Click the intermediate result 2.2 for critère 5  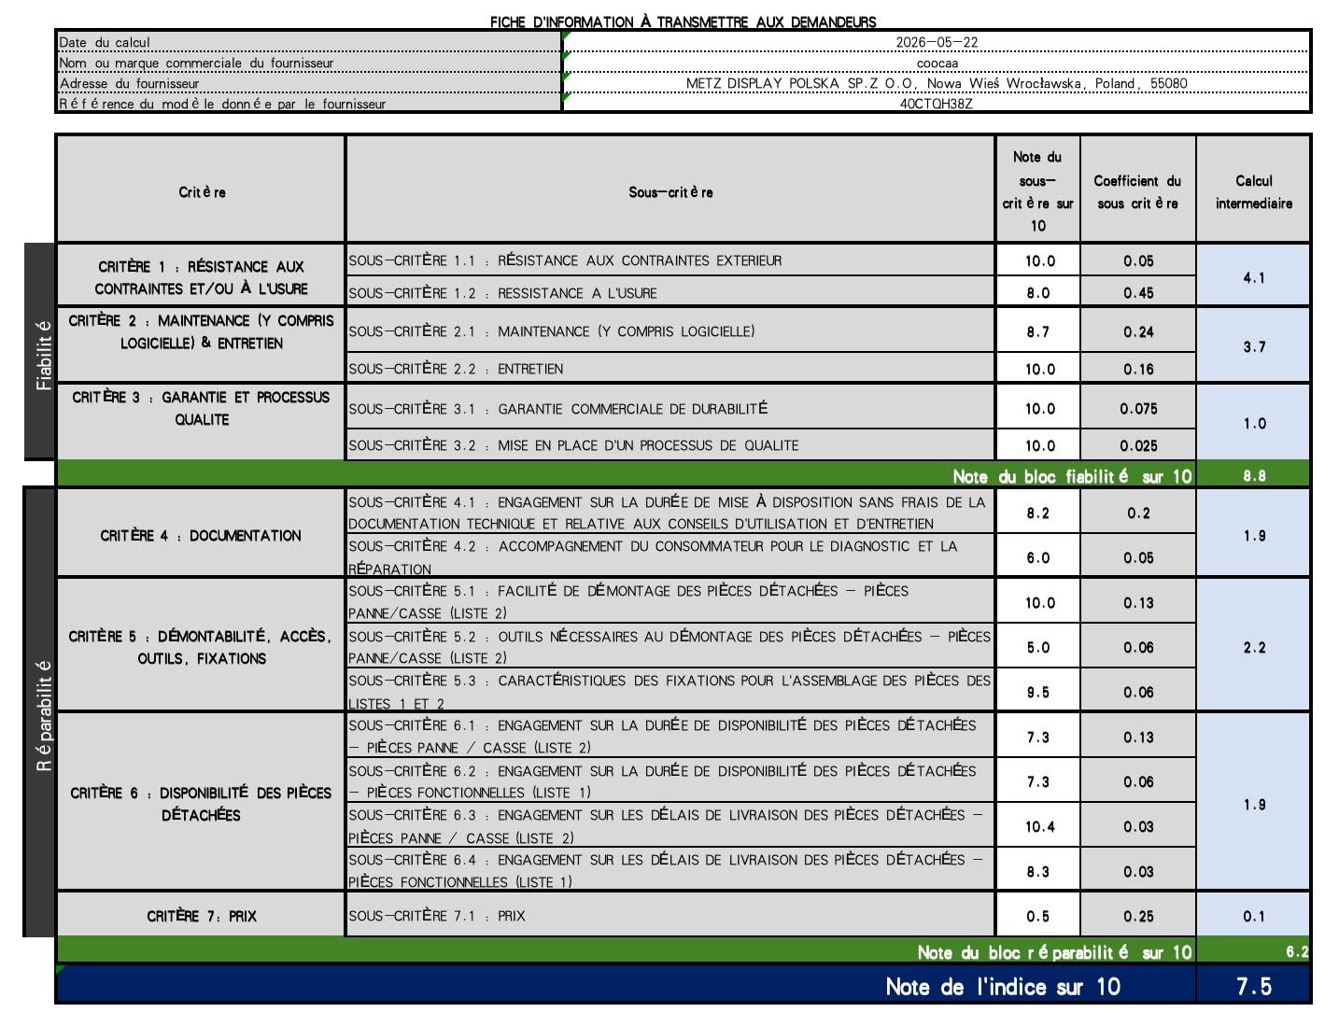pyautogui.click(x=1253, y=646)
